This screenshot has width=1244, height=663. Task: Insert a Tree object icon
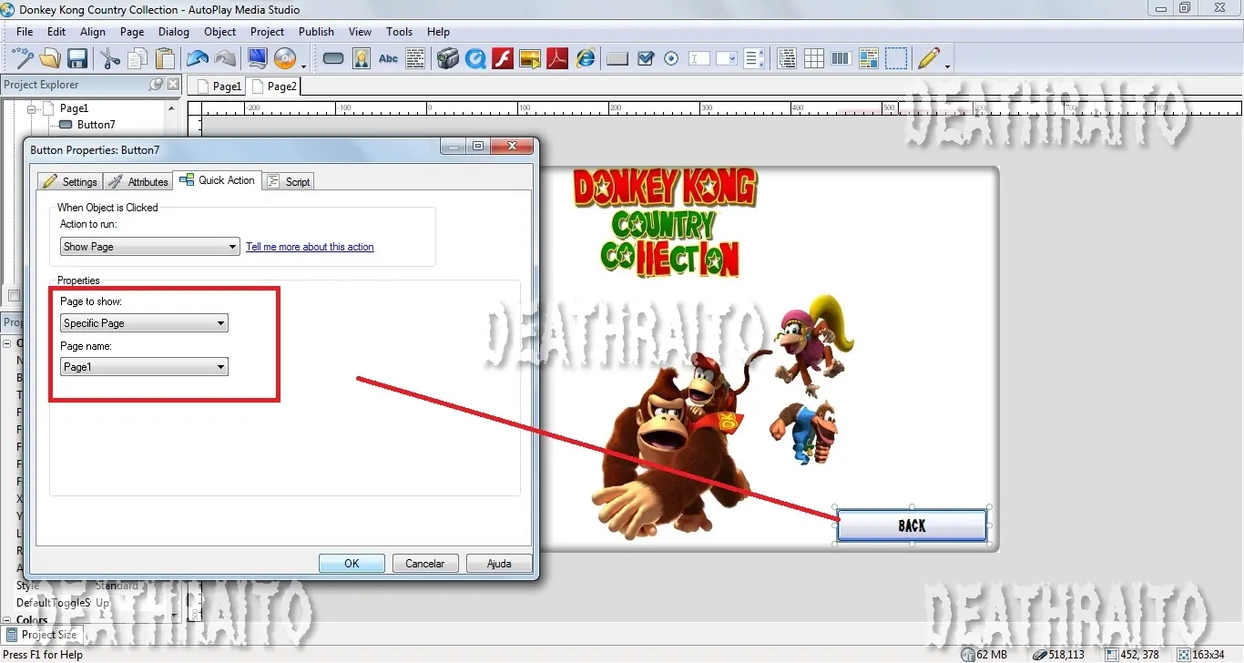[787, 58]
